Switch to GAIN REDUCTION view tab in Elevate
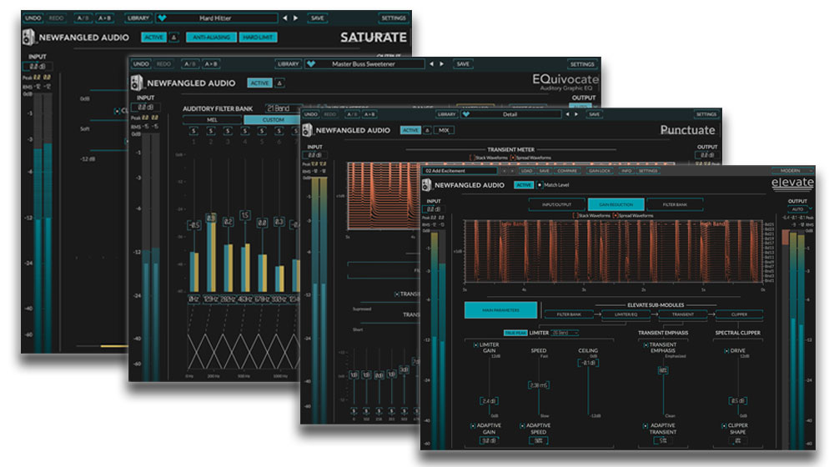 tap(616, 204)
